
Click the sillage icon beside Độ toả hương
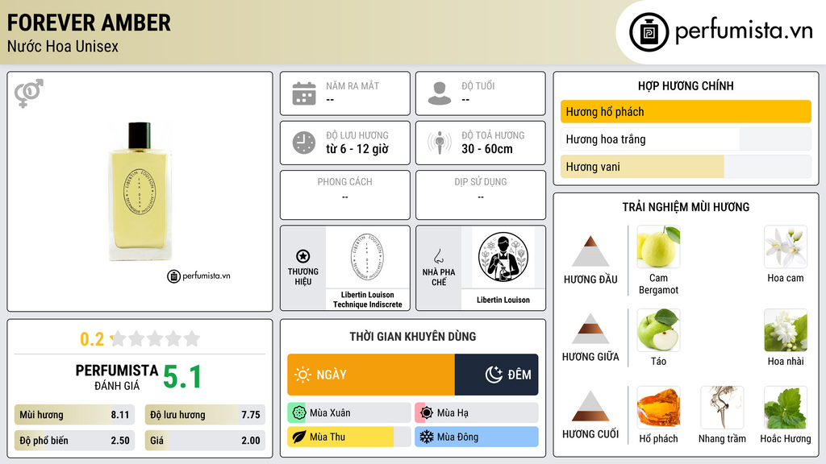pyautogui.click(x=440, y=143)
